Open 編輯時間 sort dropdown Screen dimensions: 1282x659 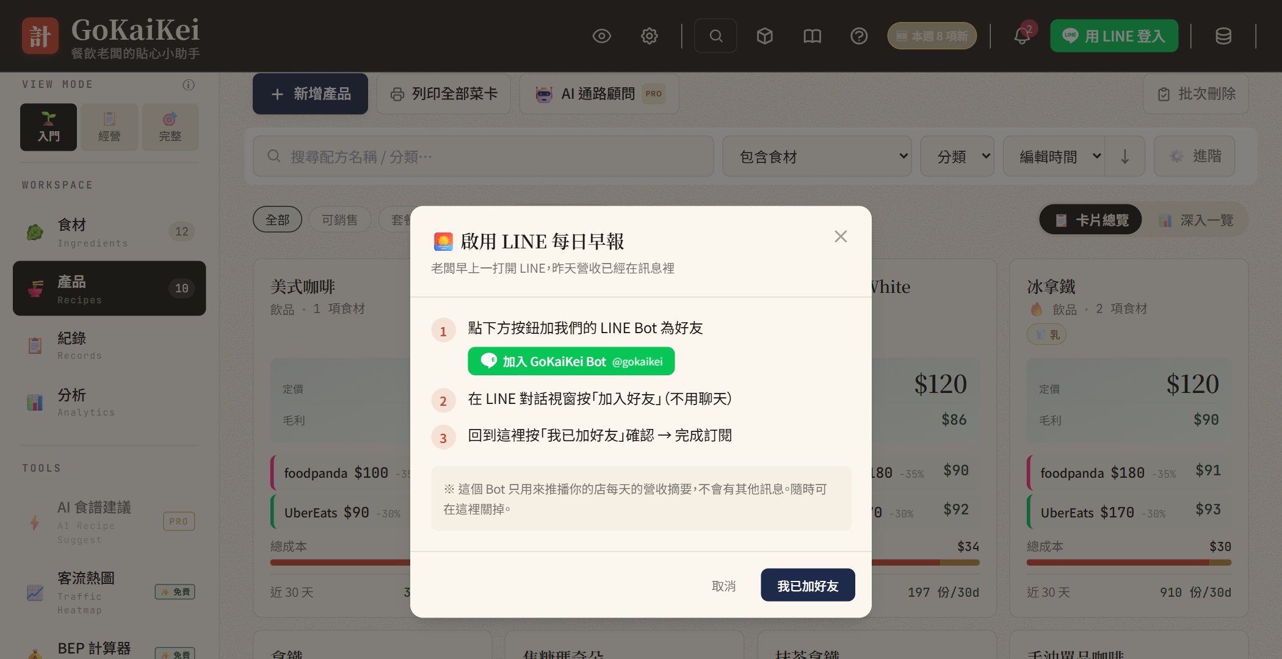coord(1054,156)
